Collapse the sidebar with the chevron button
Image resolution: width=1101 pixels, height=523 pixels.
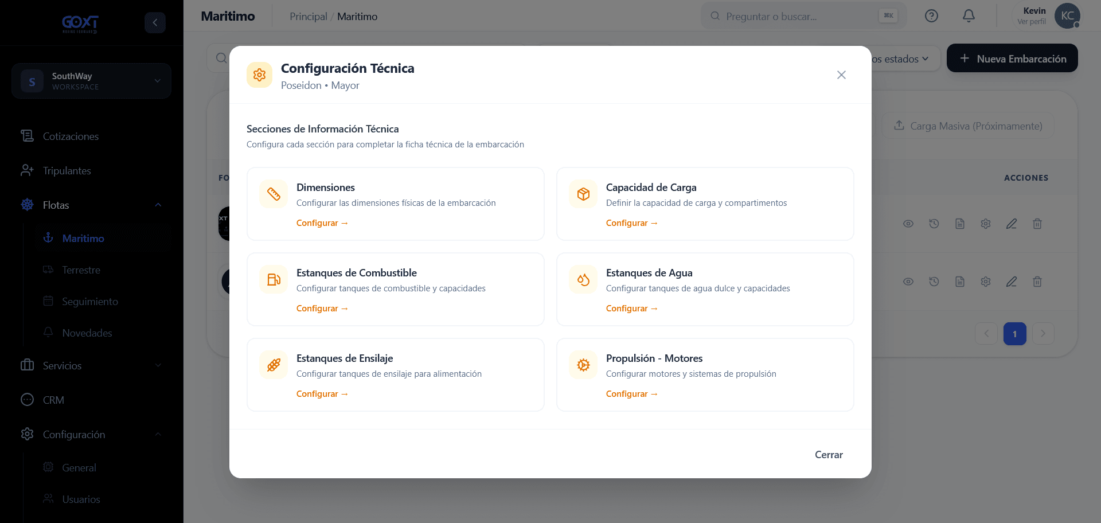tap(155, 22)
